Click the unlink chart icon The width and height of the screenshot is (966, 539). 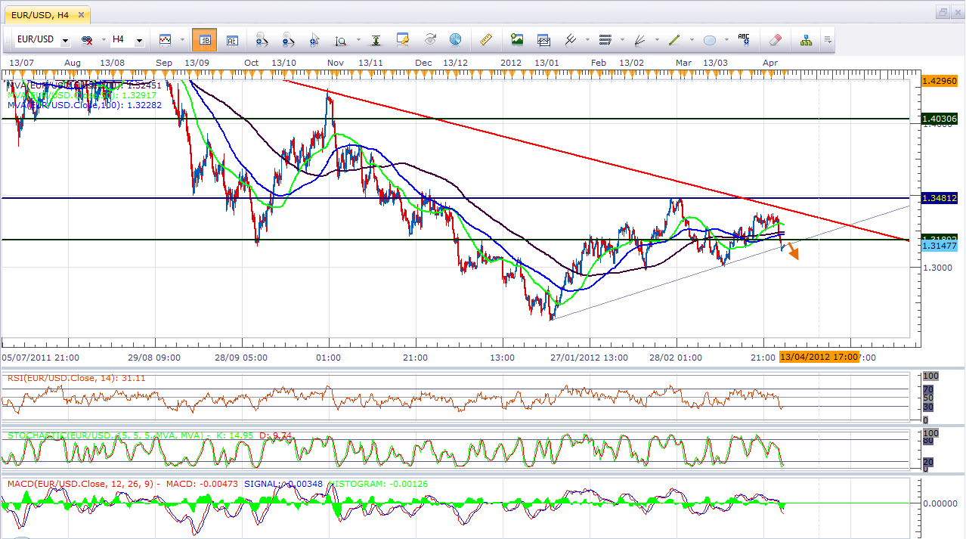pos(88,39)
